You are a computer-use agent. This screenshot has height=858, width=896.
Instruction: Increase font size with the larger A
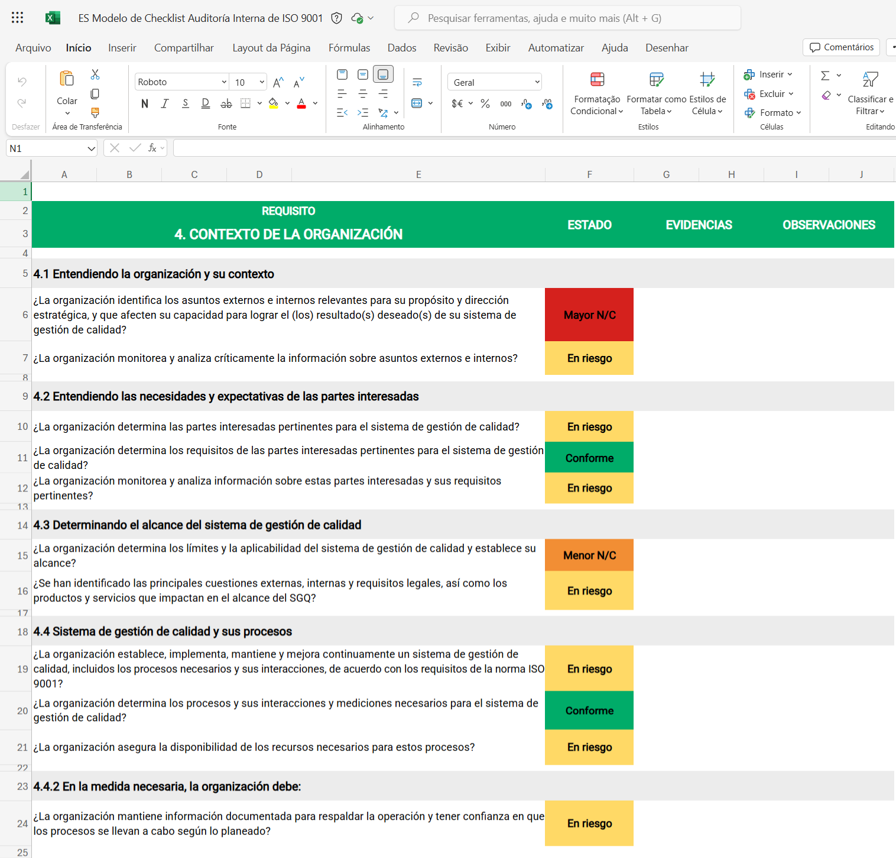click(278, 82)
